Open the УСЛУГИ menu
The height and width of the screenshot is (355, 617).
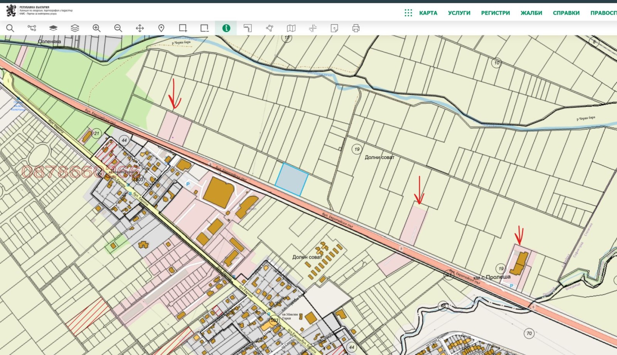[459, 13]
